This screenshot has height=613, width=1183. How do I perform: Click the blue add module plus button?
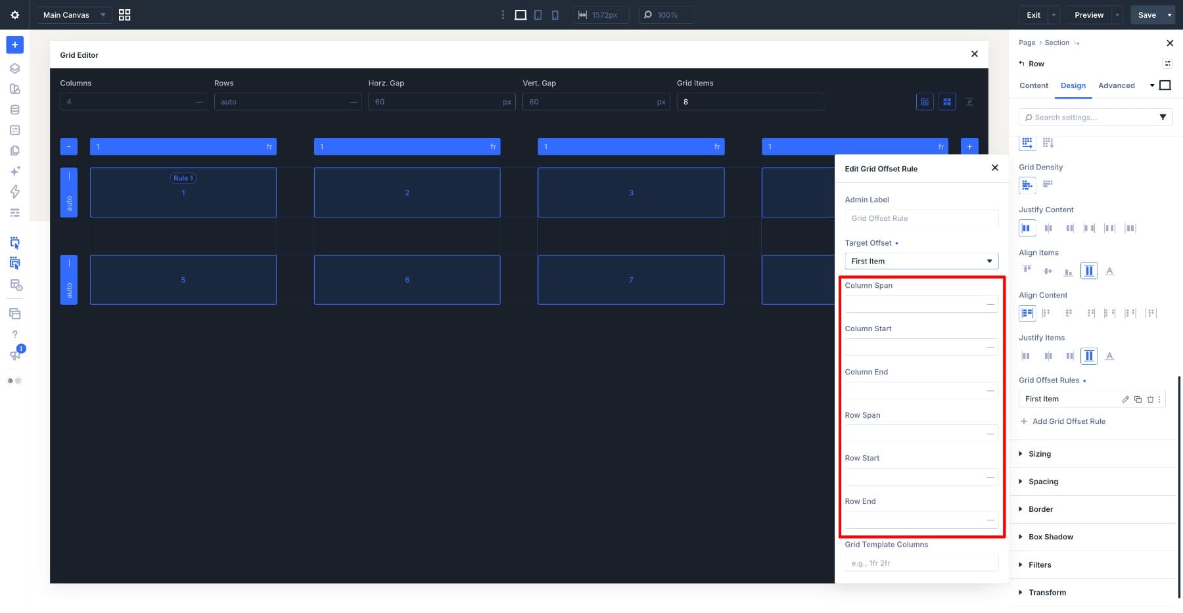coord(14,45)
